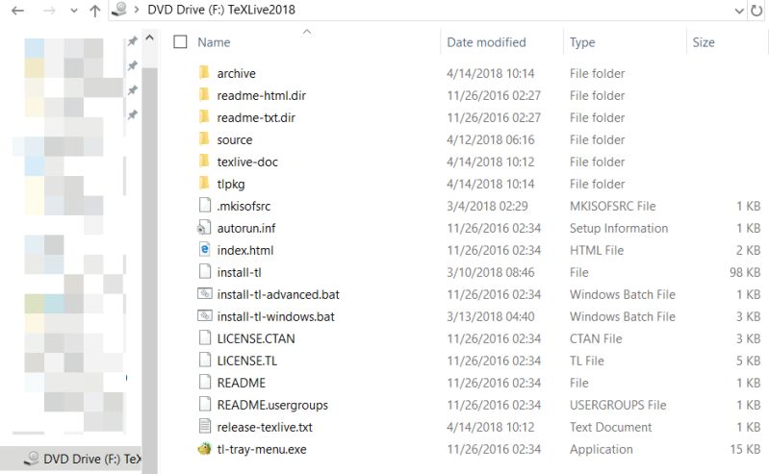Select the autorun.inf file name
The width and height of the screenshot is (769, 474).
(x=246, y=228)
